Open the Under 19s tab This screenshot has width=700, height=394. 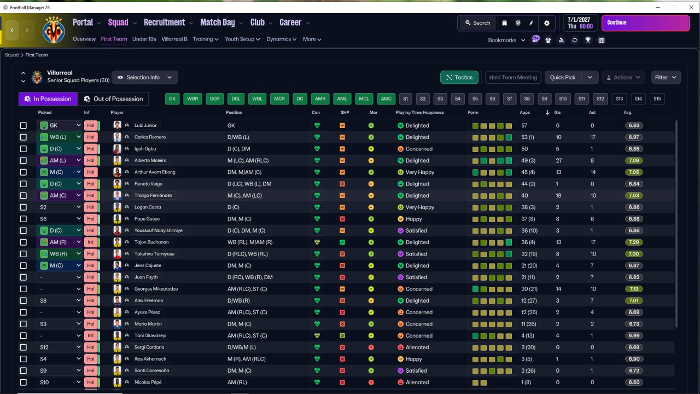tap(144, 39)
